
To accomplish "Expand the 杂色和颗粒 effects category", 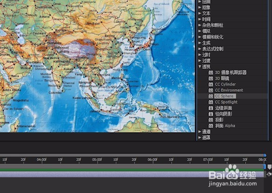I will (x=200, y=25).
